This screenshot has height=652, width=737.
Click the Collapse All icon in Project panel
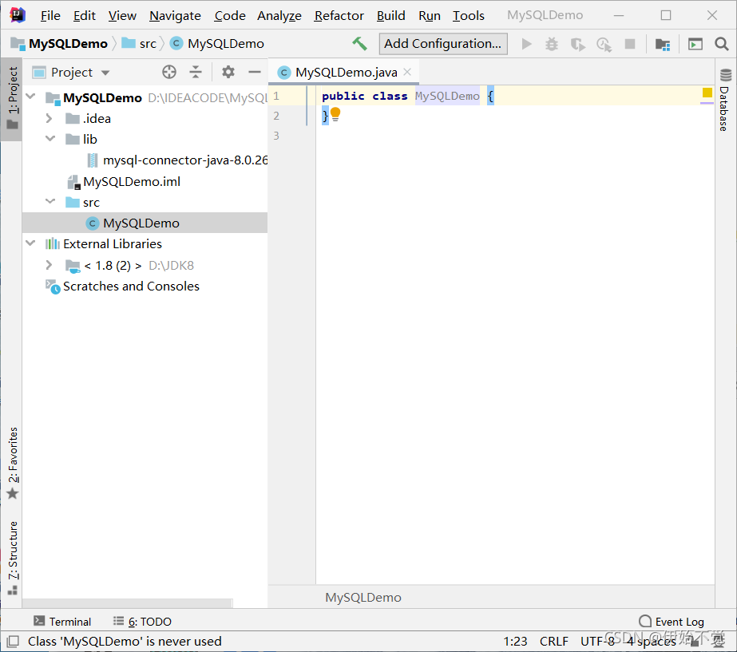pyautogui.click(x=196, y=72)
